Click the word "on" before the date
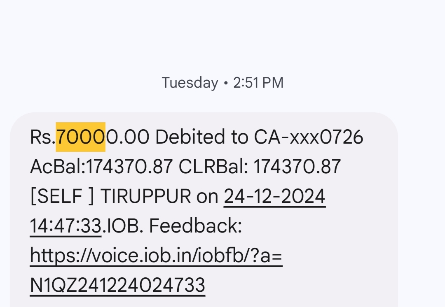Screen dimensions: 445x307 coord(207,196)
